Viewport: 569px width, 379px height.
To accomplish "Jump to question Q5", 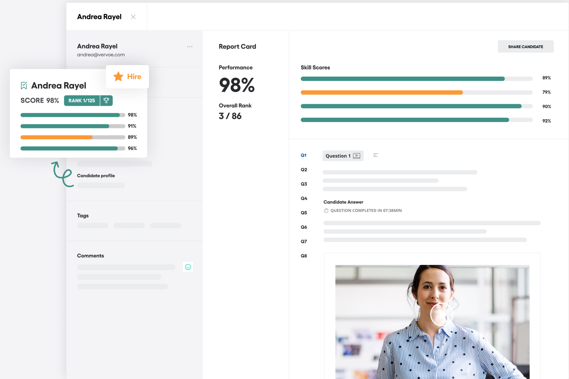I will pyautogui.click(x=304, y=213).
